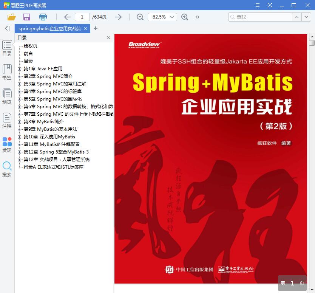Go to previous page with left arrow
Screen dimensions: 315x293
(67, 17)
